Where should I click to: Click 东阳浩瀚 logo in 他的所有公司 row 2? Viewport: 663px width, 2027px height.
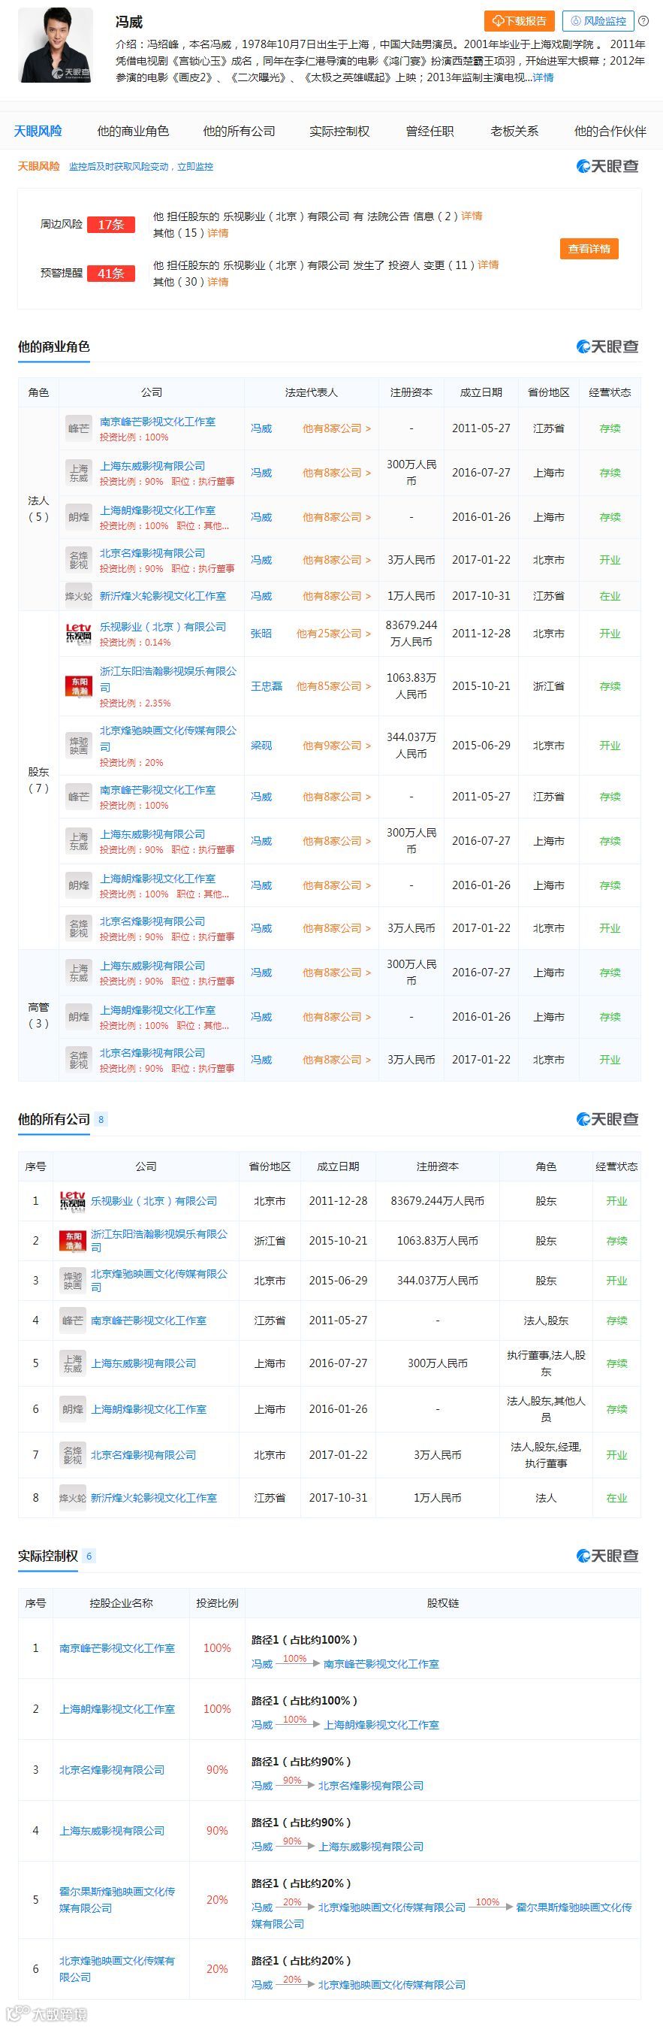[x=72, y=1241]
